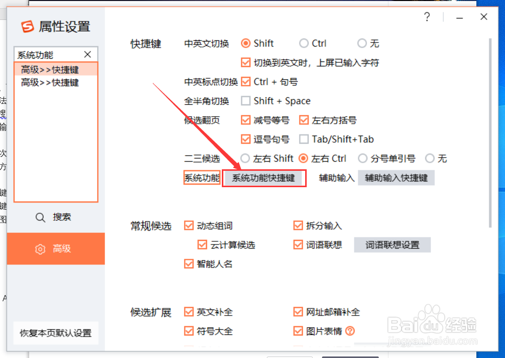The width and height of the screenshot is (505, 358).
Task: Click the question mark icon beside 图片表情
Action: pyautogui.click(x=350, y=331)
